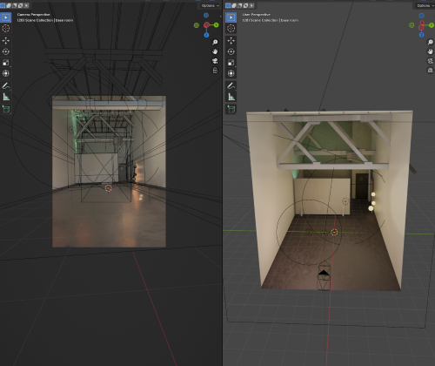Select Box tool in Camera Perspective viewport
This screenshot has height=366, width=435.
click(x=5, y=17)
